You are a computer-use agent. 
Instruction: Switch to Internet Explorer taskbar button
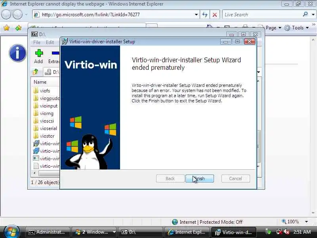[x=187, y=232]
